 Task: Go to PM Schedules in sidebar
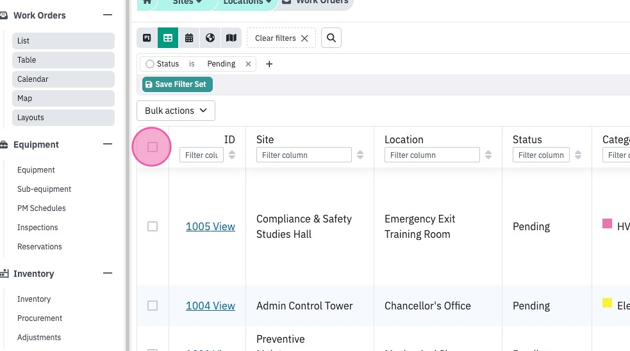pos(42,208)
